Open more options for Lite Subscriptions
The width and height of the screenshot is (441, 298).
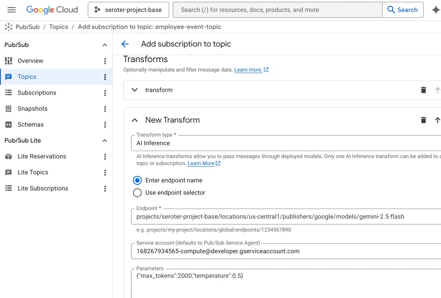pos(105,189)
